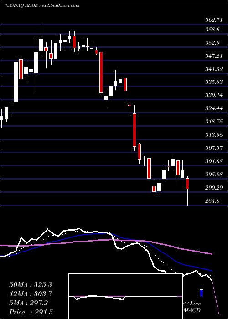This screenshot has height=319, width=228.
Task: Select the 290.29 price level label
Action: click(213, 188)
